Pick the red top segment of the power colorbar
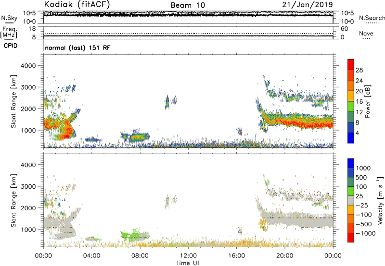 [351, 64]
